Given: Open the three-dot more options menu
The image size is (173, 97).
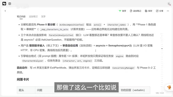Looking at the screenshot, I should tap(168, 11).
